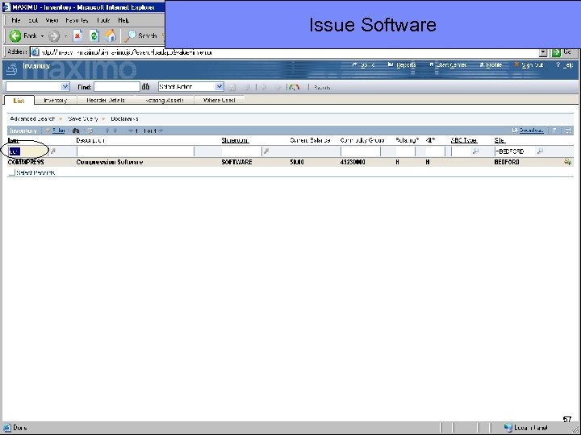Click the browser Refresh icon
Viewport: 581px width, 435px height.
tap(94, 36)
